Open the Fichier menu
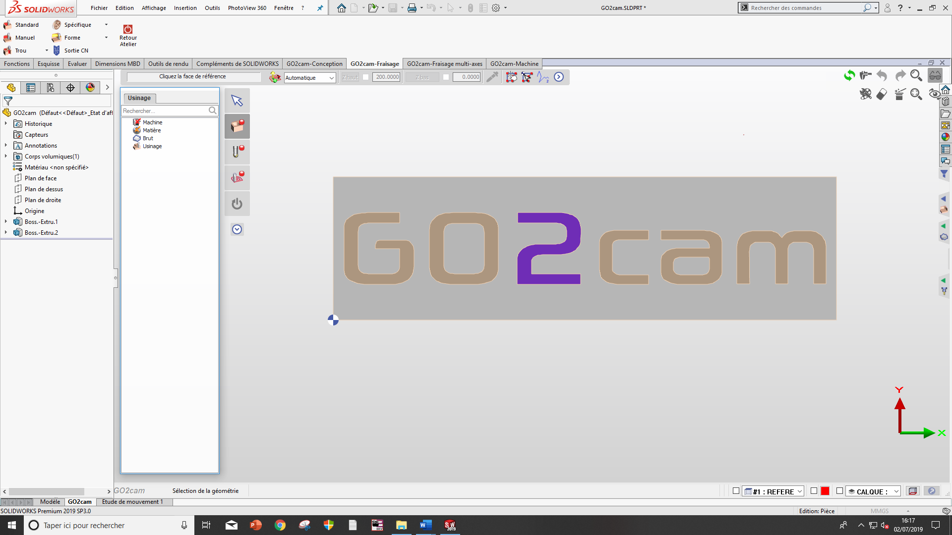The image size is (952, 535). click(x=99, y=8)
